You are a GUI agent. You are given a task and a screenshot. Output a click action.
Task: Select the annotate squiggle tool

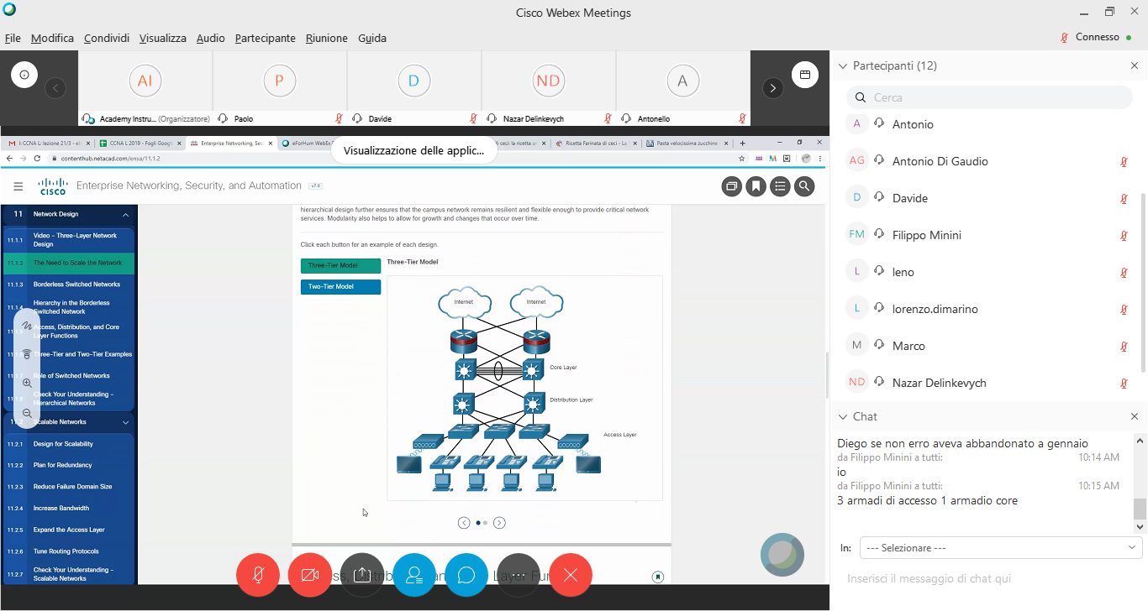point(27,326)
